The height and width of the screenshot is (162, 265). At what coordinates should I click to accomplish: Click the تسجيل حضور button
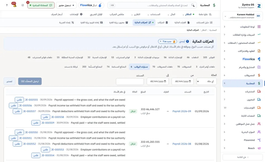(x=66, y=5)
